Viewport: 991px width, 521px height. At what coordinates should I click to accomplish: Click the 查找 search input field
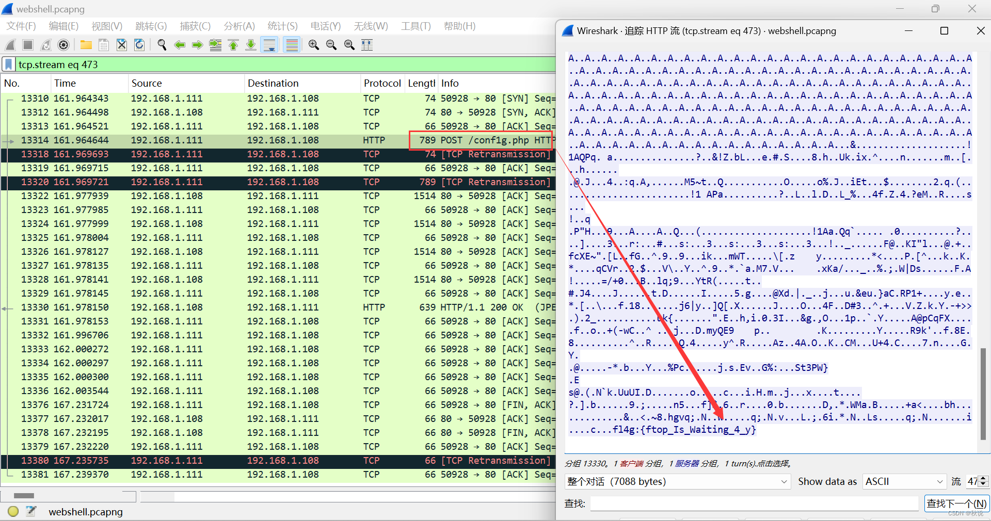754,503
